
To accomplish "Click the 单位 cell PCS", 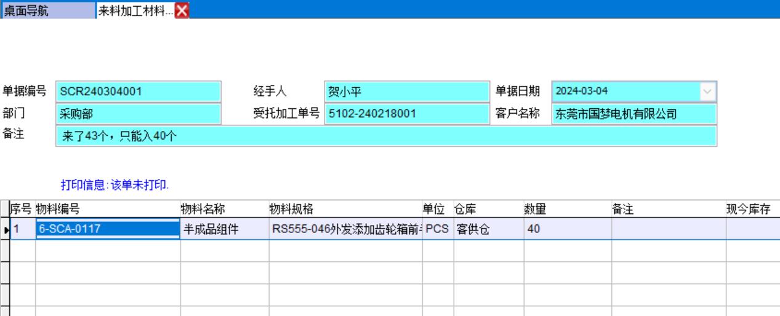I will [438, 229].
